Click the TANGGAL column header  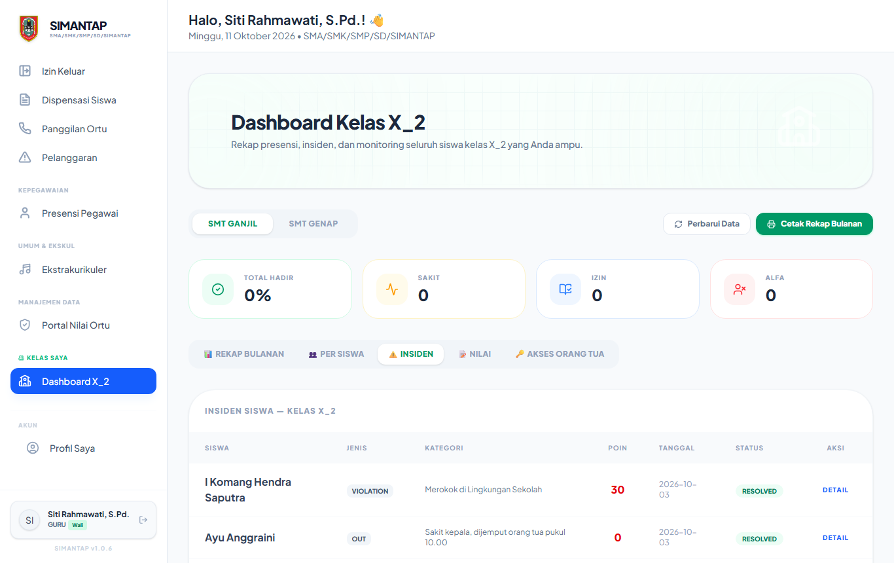pos(677,448)
